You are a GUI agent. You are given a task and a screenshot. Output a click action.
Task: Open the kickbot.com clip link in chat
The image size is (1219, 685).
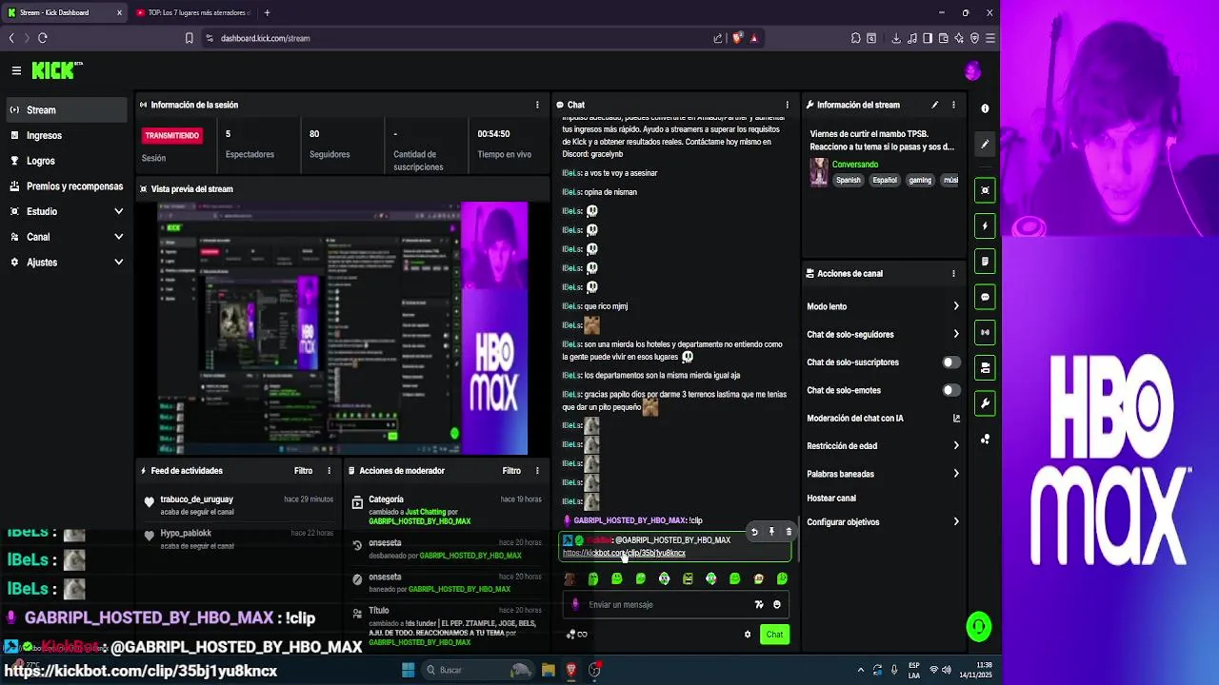tap(624, 553)
